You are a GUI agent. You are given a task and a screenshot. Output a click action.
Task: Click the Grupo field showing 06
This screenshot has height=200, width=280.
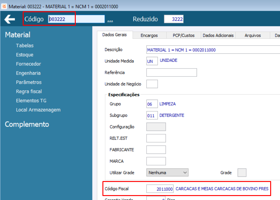click(x=152, y=104)
